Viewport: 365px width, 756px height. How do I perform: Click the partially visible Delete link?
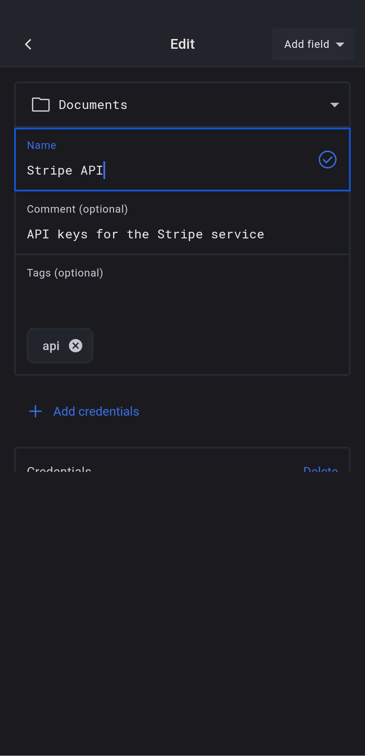(x=320, y=469)
